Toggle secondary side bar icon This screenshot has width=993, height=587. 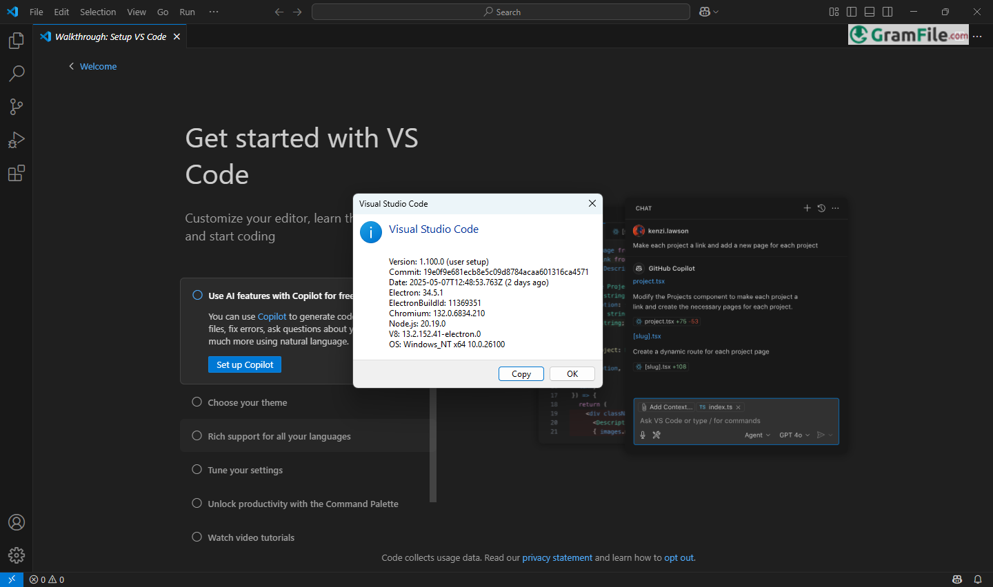[x=887, y=12]
